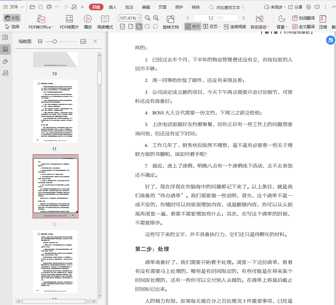Screen dimensions: 336x305
Task: Switch to the 转换 tab
Action: 196,7
